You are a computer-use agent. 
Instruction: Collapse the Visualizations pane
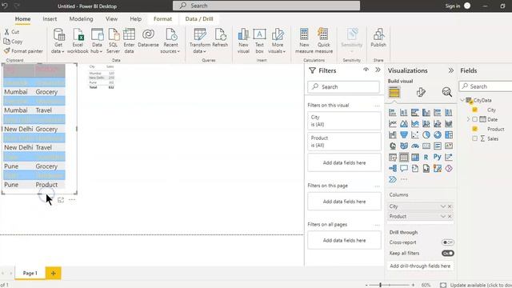pos(451,70)
